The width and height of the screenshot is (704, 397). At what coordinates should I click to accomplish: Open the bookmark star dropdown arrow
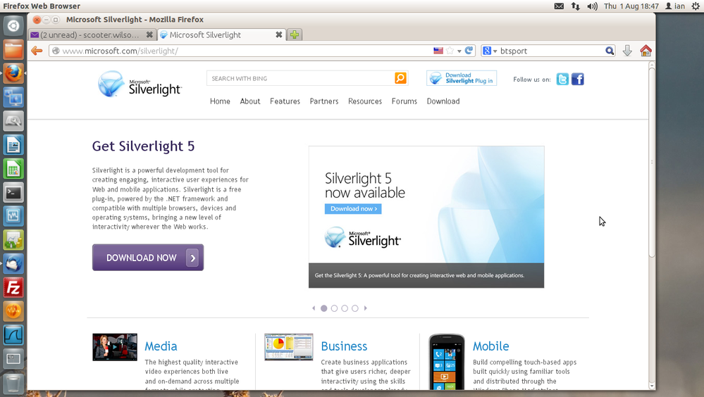coord(459,51)
